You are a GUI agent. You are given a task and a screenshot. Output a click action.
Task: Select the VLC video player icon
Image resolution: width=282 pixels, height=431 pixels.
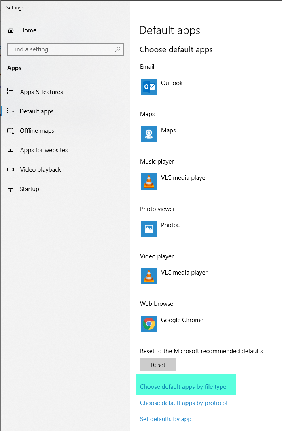pyautogui.click(x=148, y=276)
